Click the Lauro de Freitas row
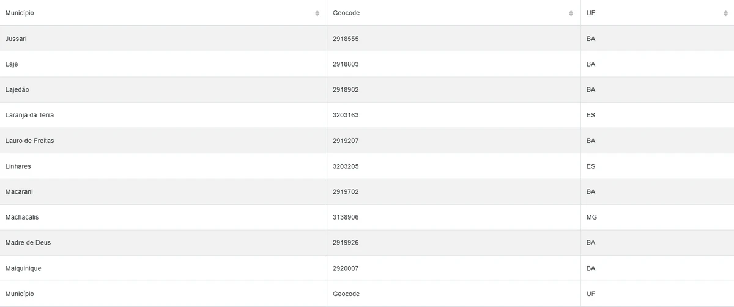Screen dimensions: 734x307 (x=29, y=141)
